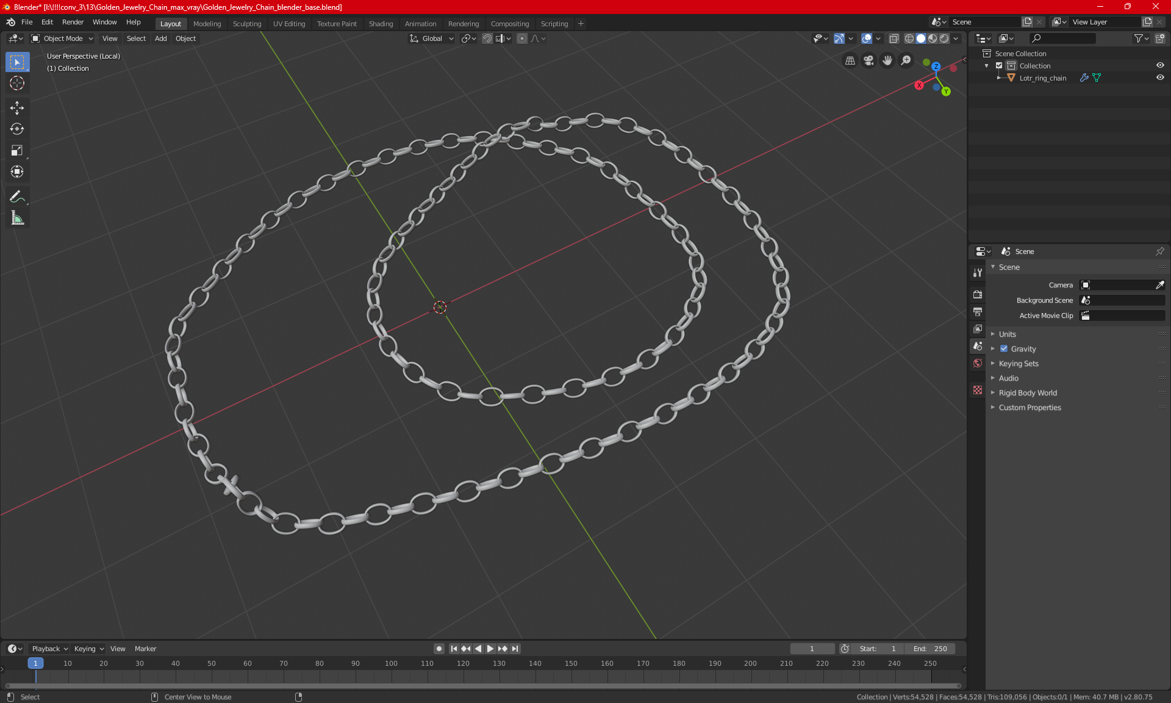
Task: Open the Render menu
Action: coord(73,22)
